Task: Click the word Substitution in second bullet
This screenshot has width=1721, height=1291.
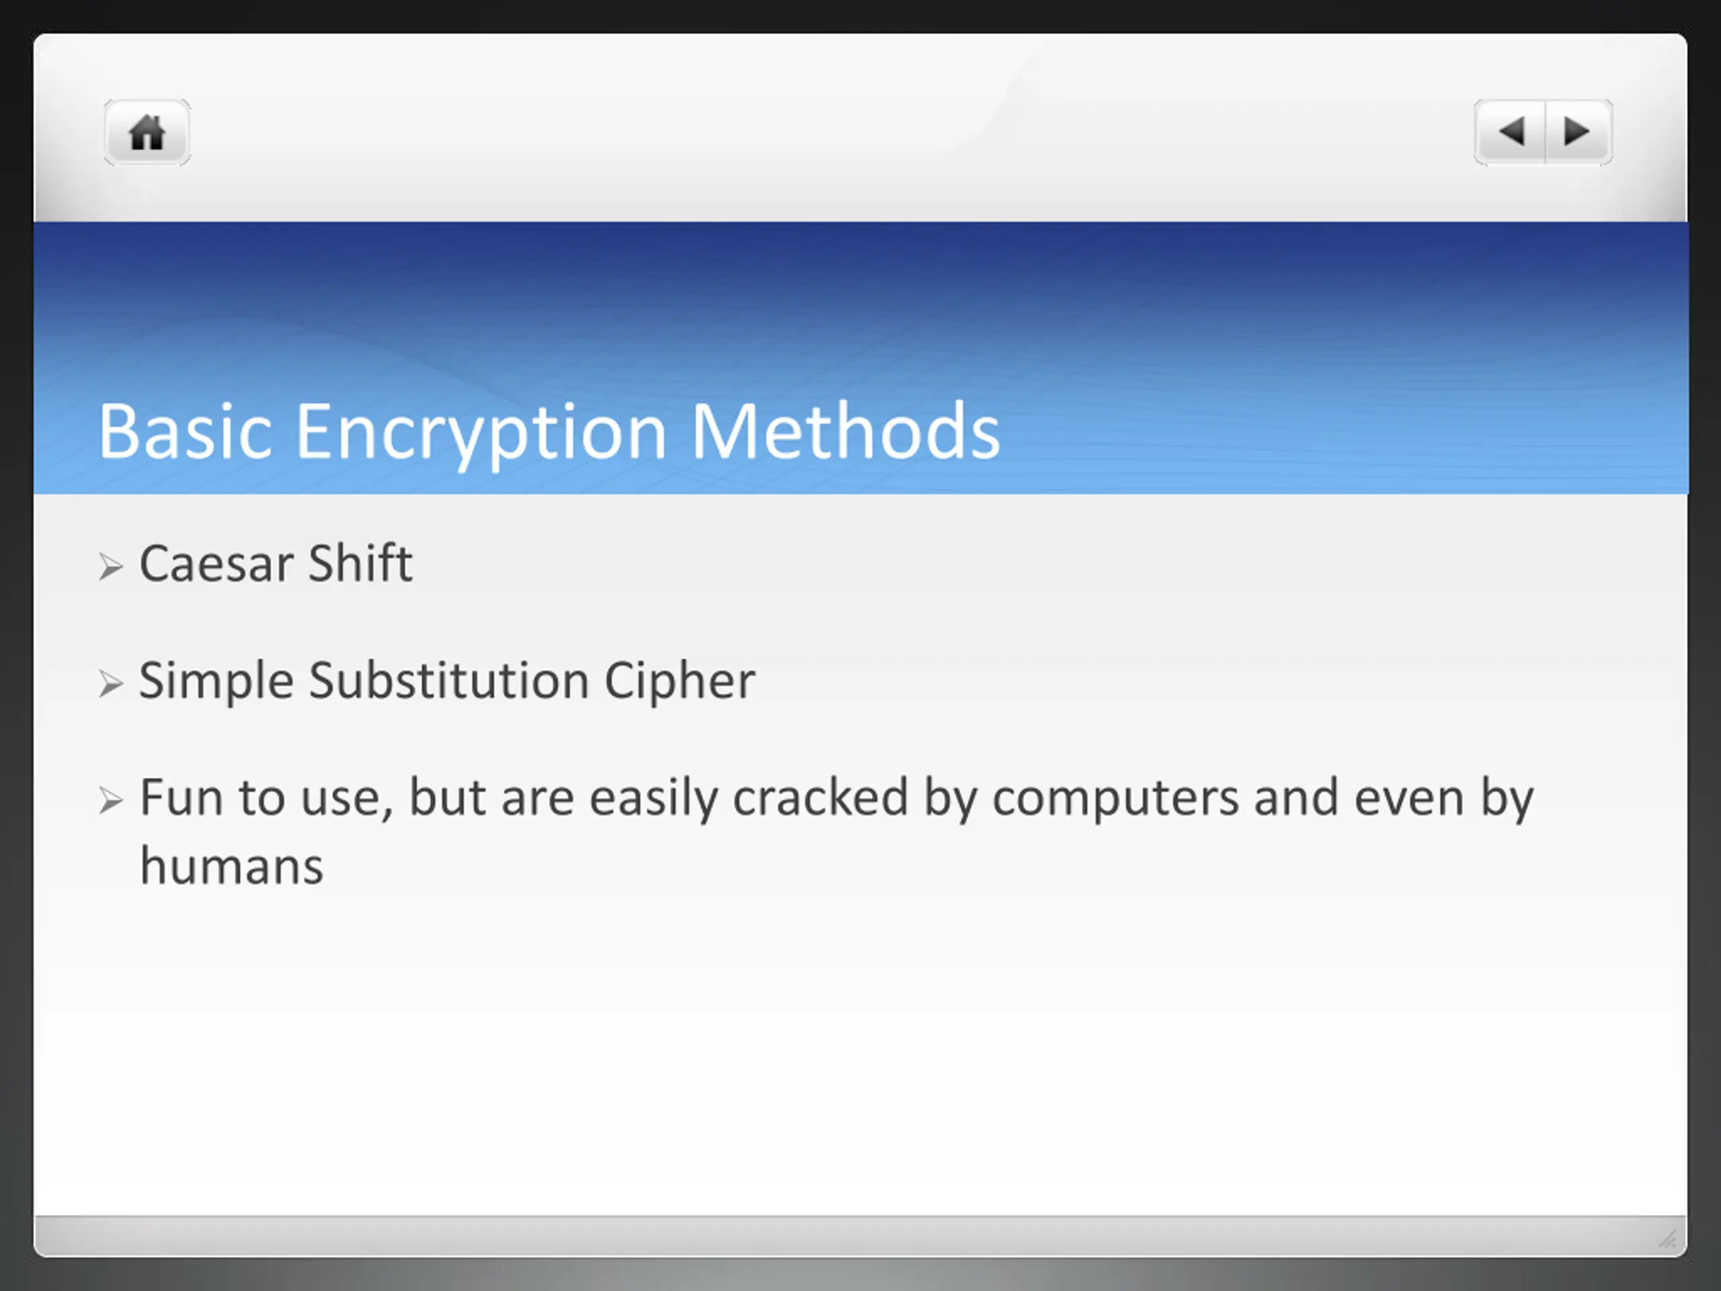Action: 449,680
